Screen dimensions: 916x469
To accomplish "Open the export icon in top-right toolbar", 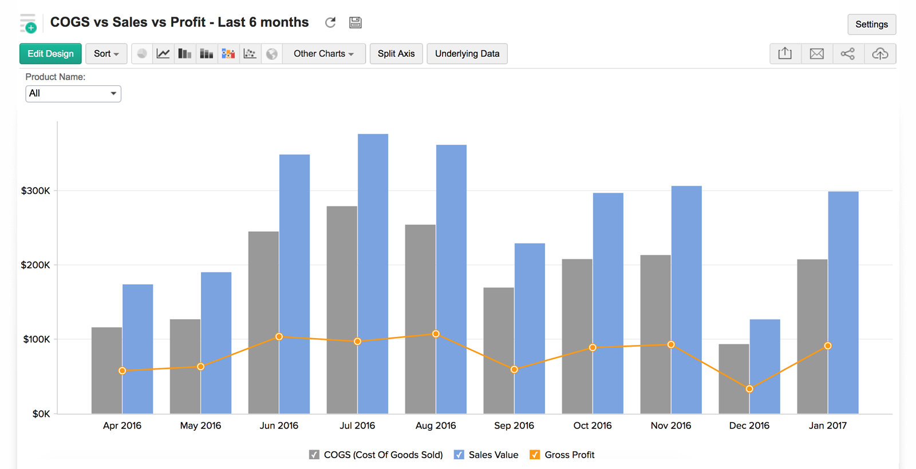I will (785, 54).
